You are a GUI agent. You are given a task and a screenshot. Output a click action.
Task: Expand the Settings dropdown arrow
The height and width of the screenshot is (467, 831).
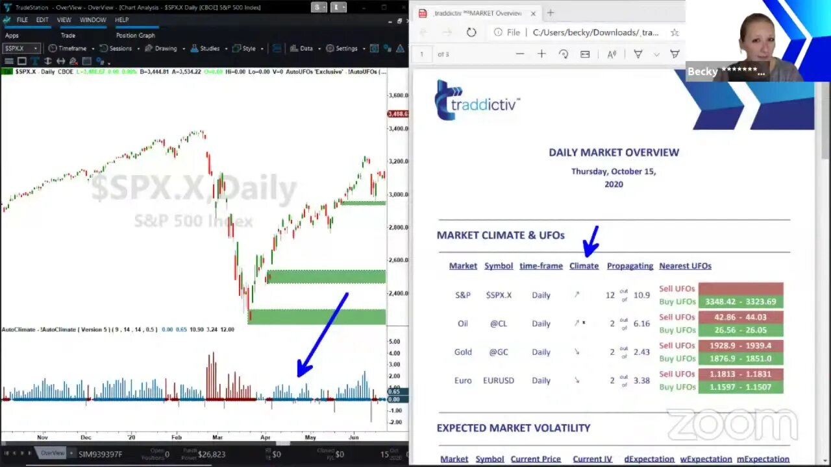coord(364,49)
